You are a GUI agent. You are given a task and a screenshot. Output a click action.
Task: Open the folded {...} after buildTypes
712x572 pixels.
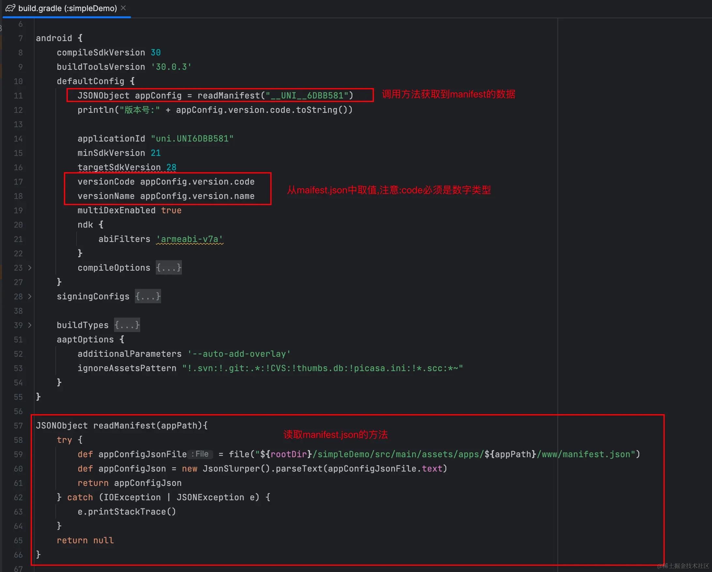coord(127,325)
